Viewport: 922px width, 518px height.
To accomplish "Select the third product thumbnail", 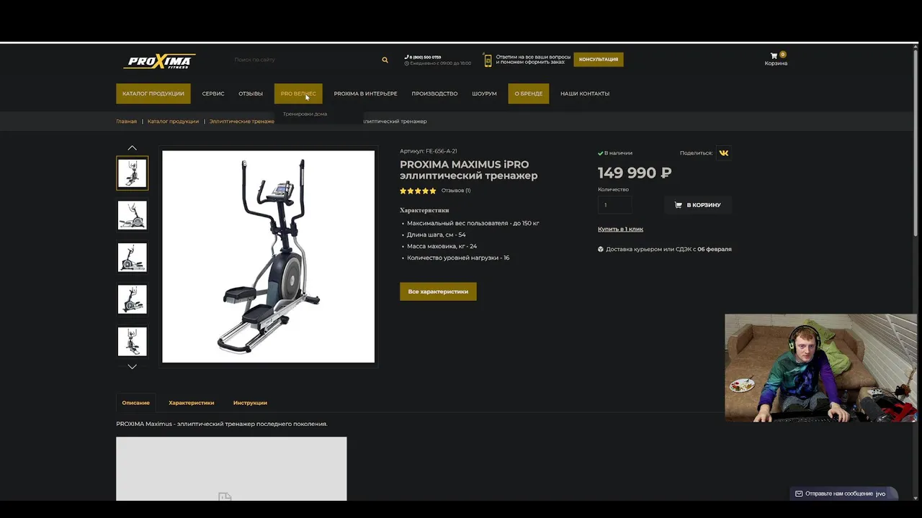I will (132, 258).
